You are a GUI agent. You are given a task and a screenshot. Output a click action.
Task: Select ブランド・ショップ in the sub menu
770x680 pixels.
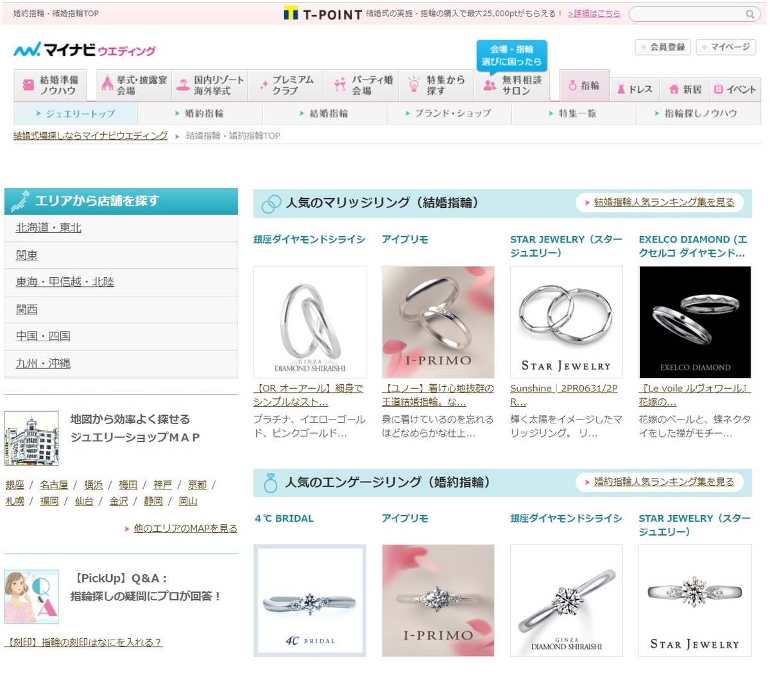click(449, 114)
